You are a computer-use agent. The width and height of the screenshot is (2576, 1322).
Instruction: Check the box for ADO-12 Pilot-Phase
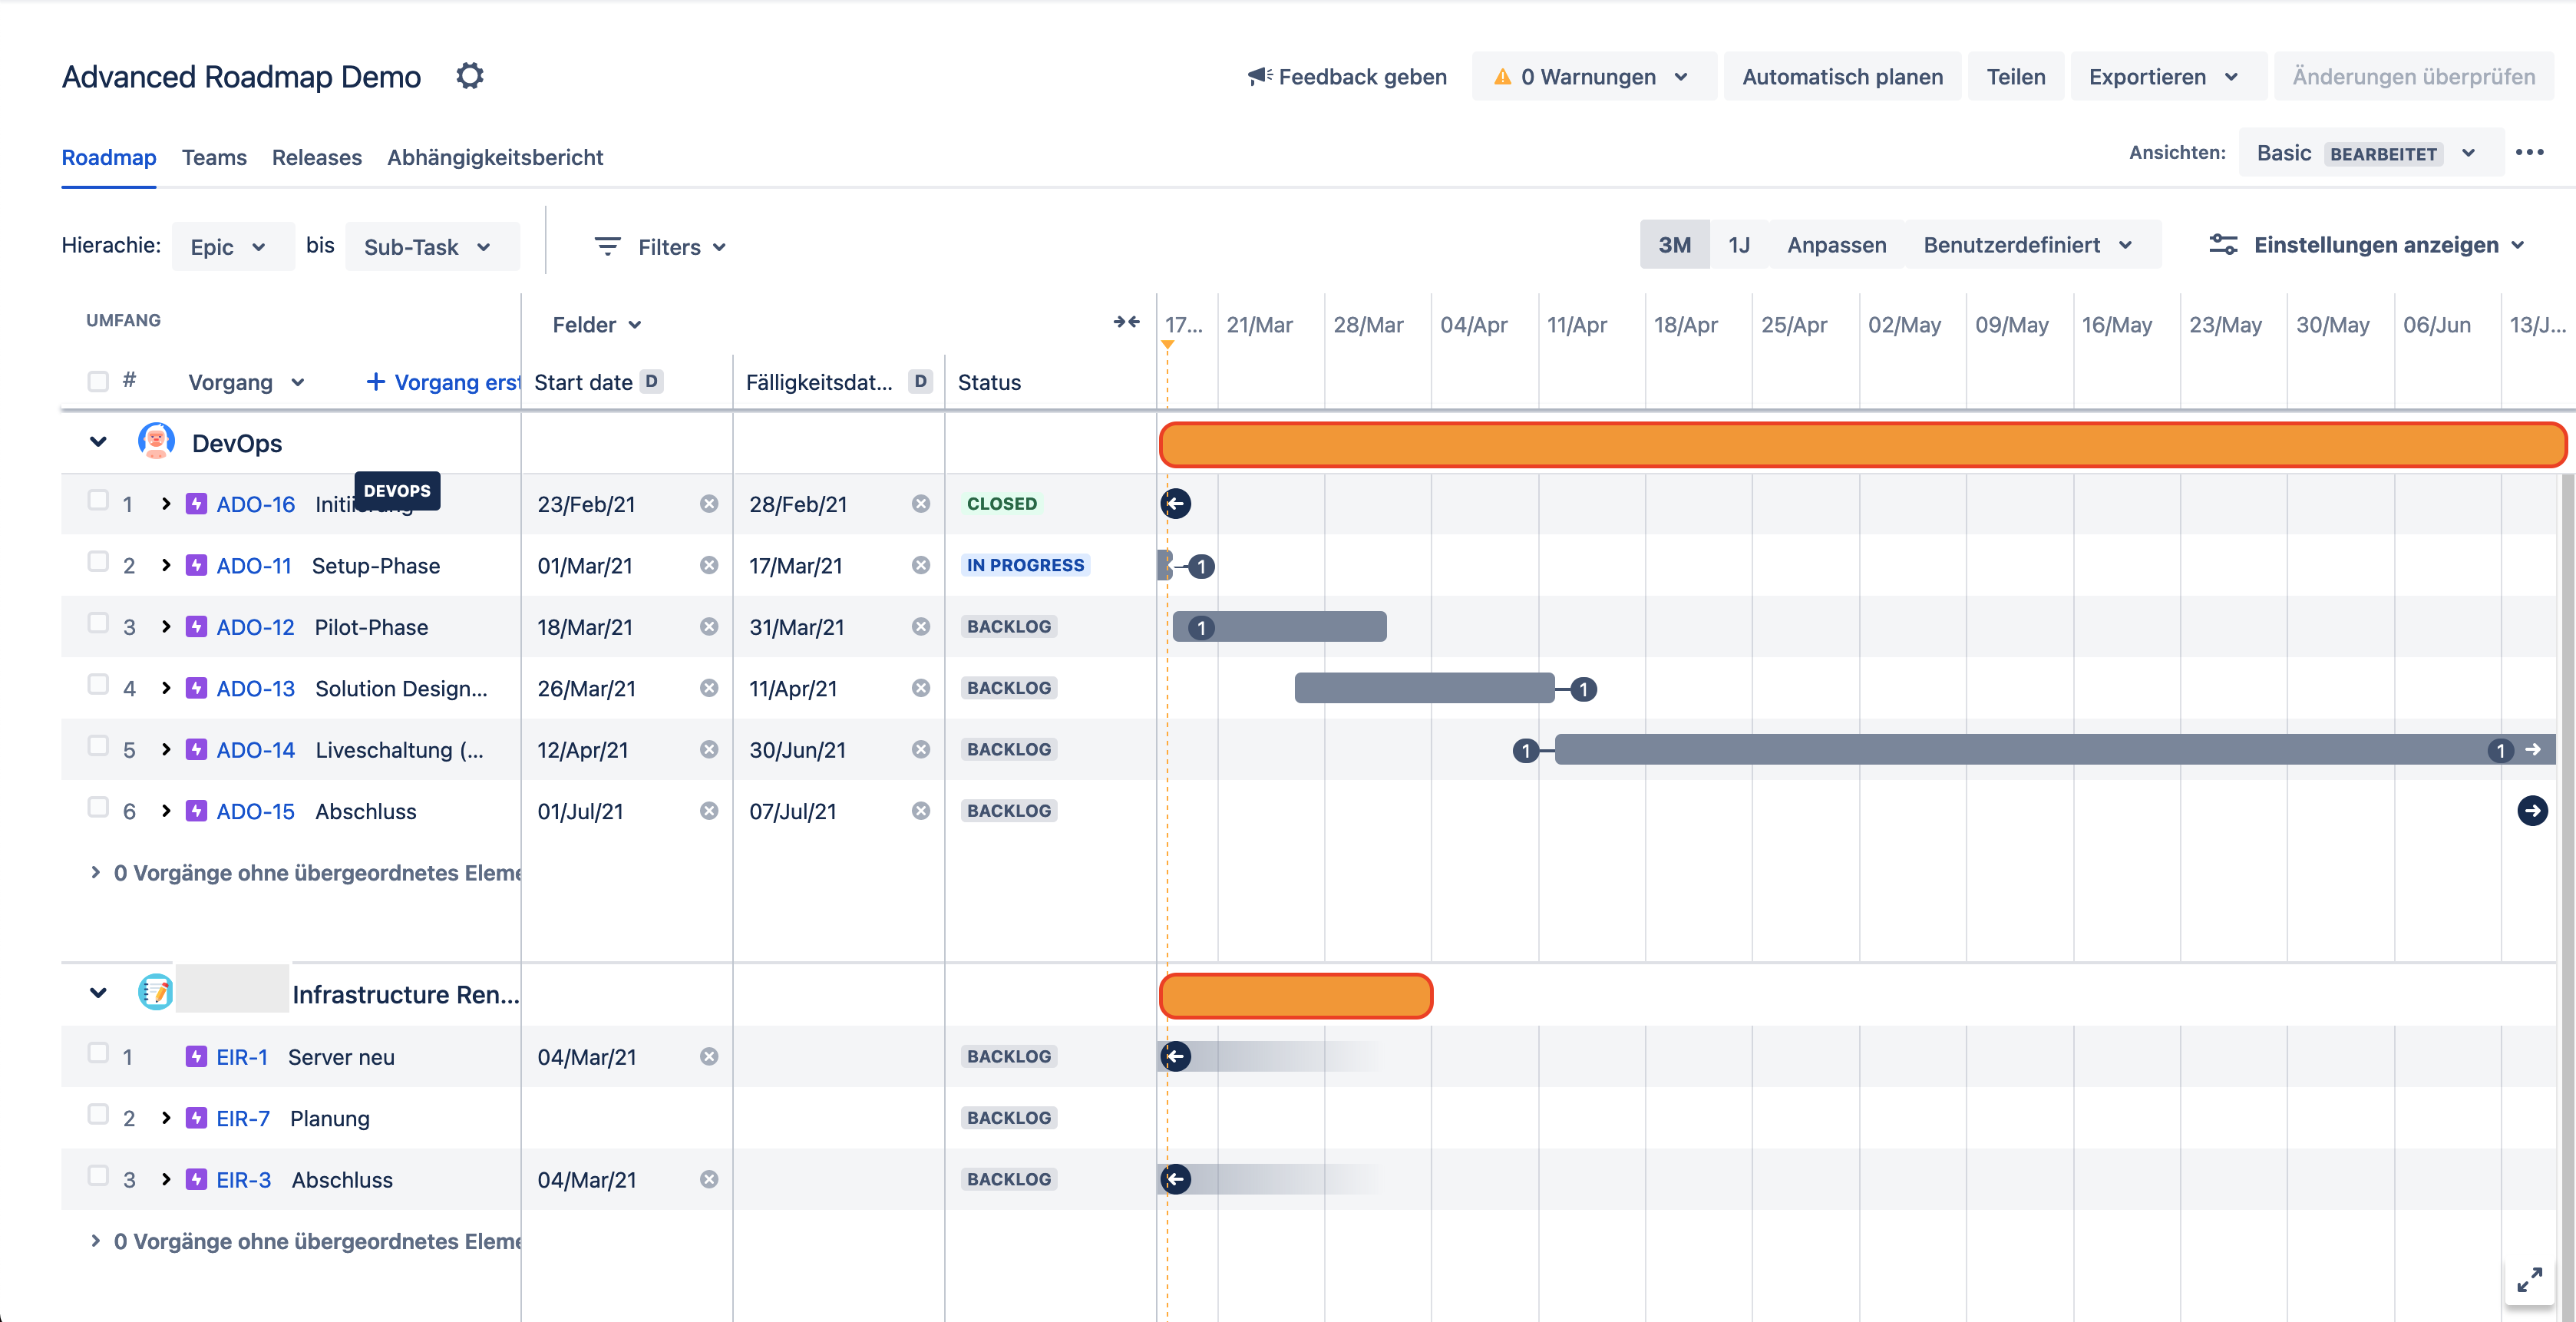[98, 623]
